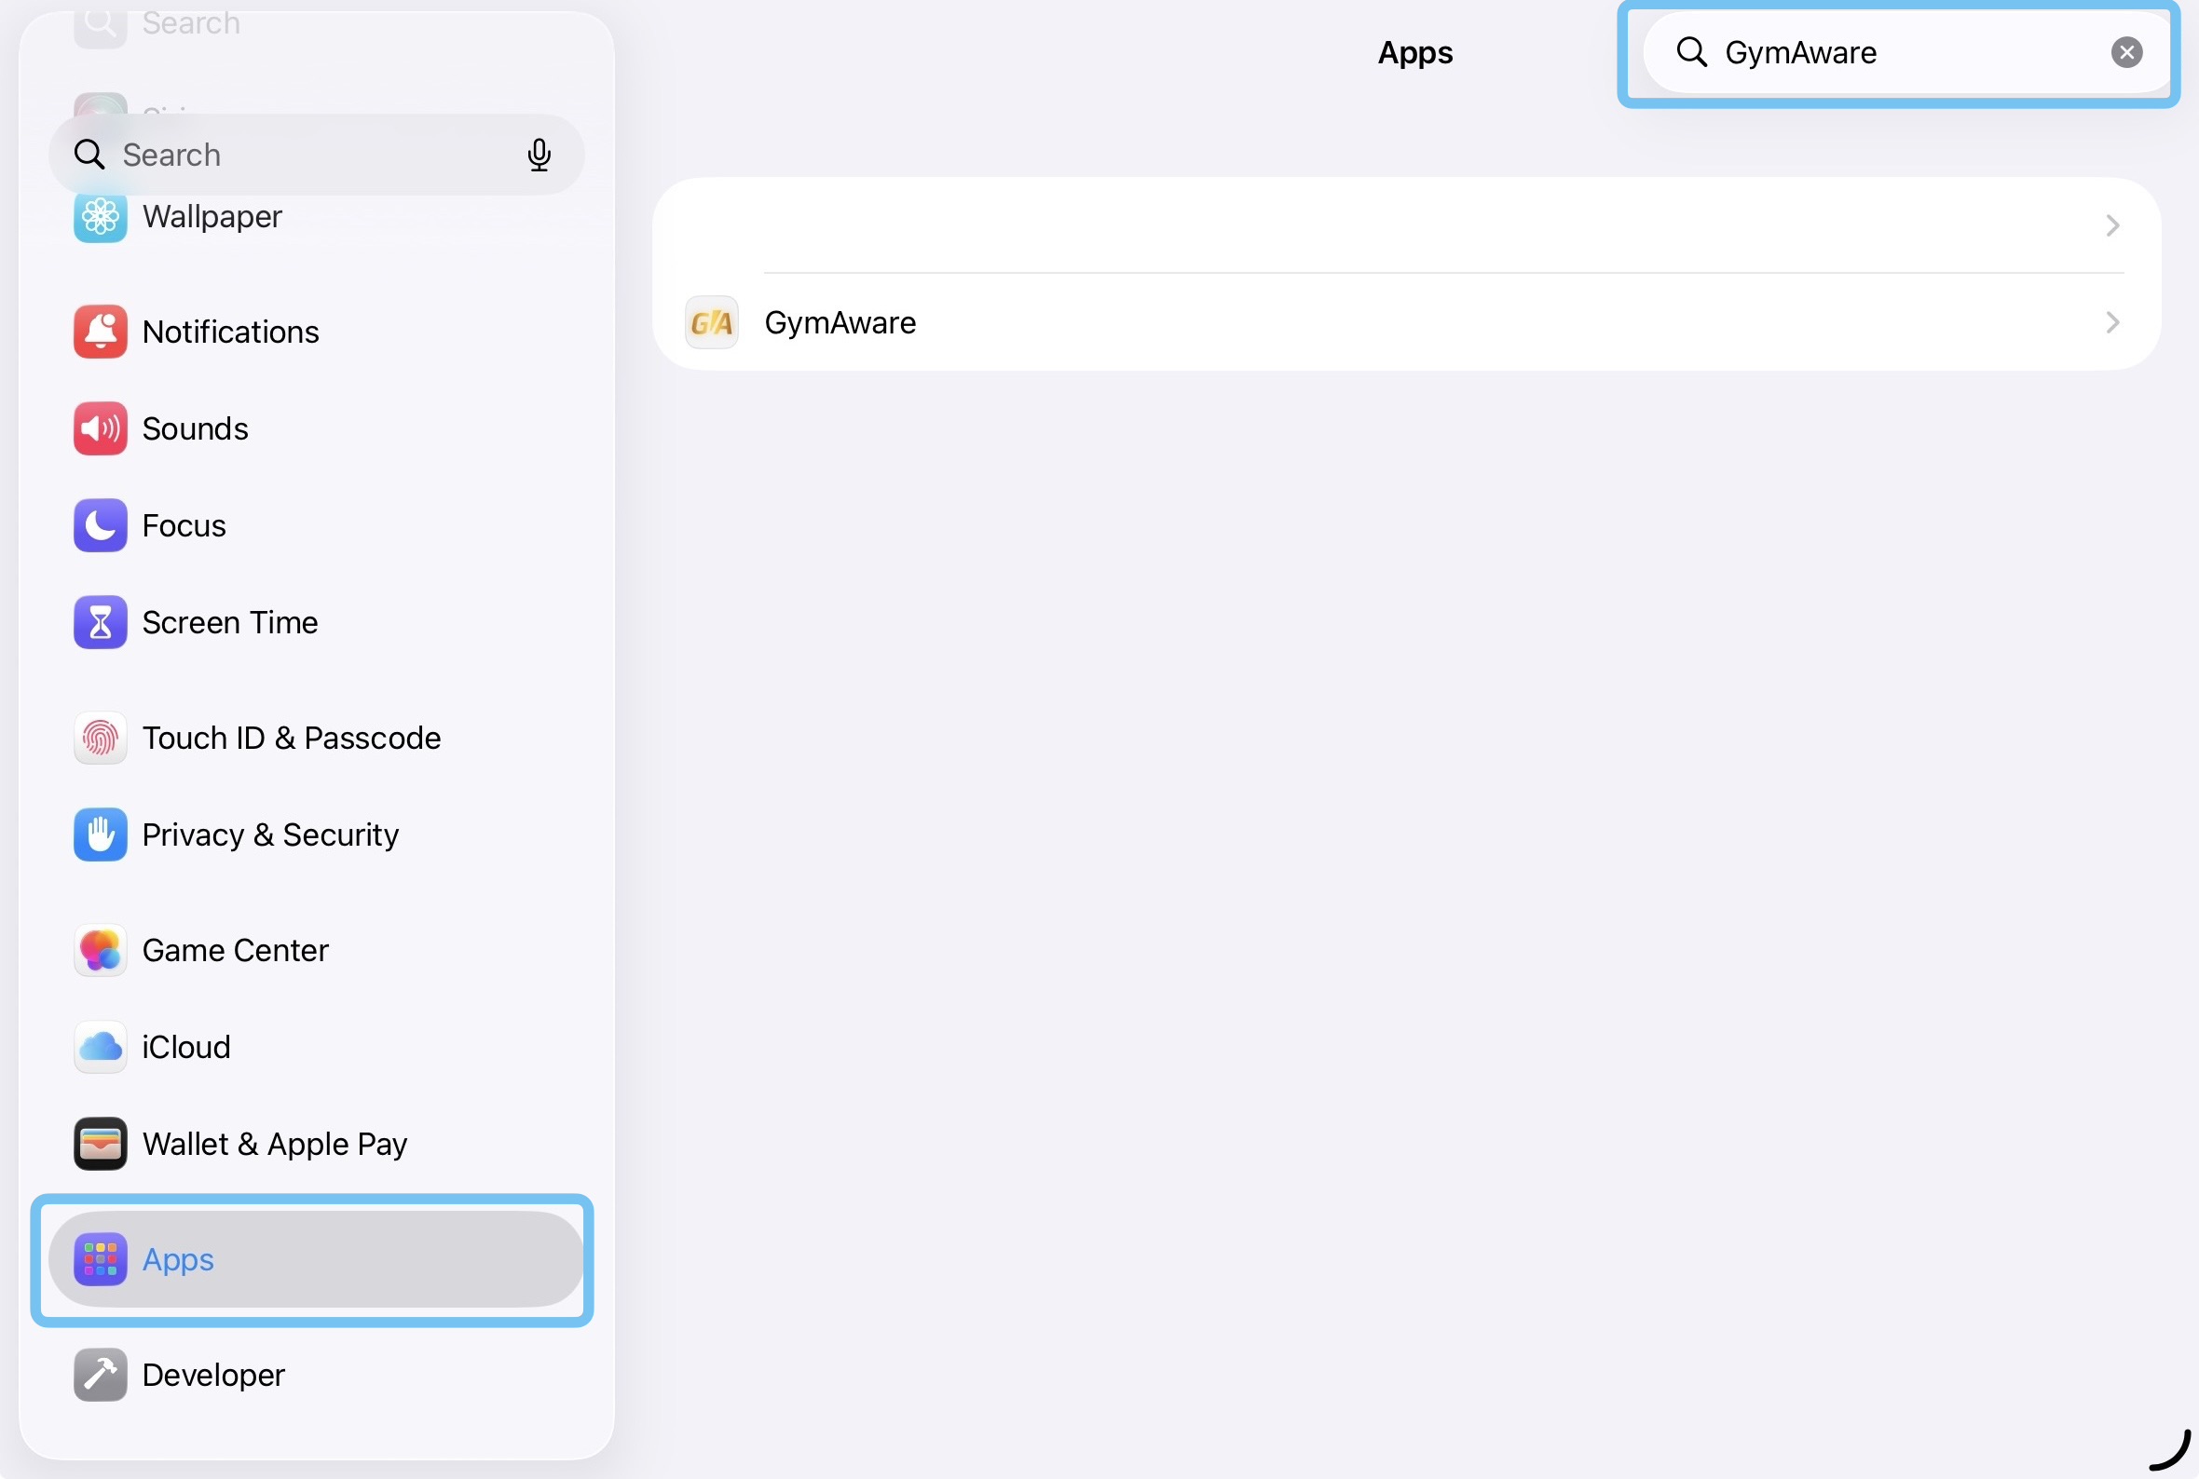Image resolution: width=2199 pixels, height=1479 pixels.
Task: Click the sidebar Search field
Action: tap(316, 155)
